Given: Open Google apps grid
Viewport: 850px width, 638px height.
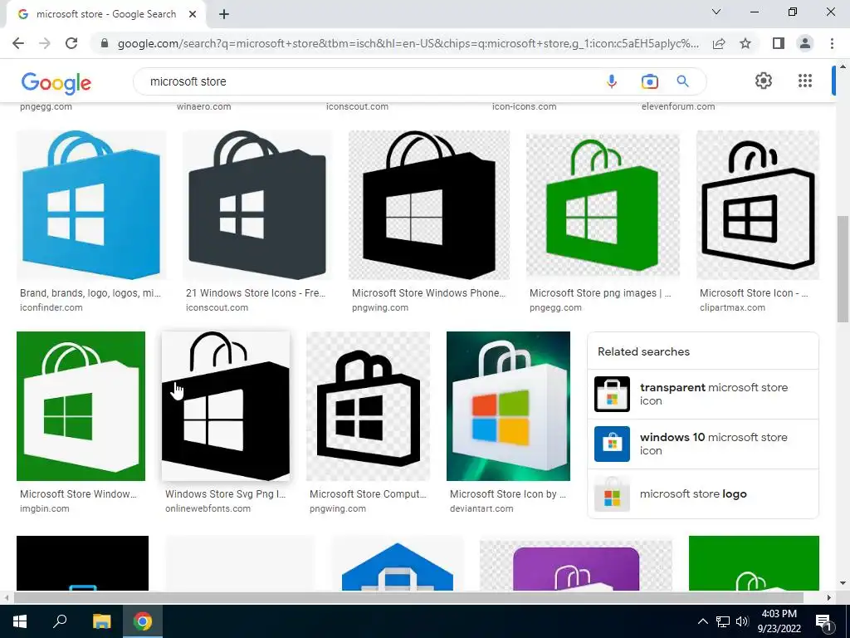Looking at the screenshot, I should (805, 81).
